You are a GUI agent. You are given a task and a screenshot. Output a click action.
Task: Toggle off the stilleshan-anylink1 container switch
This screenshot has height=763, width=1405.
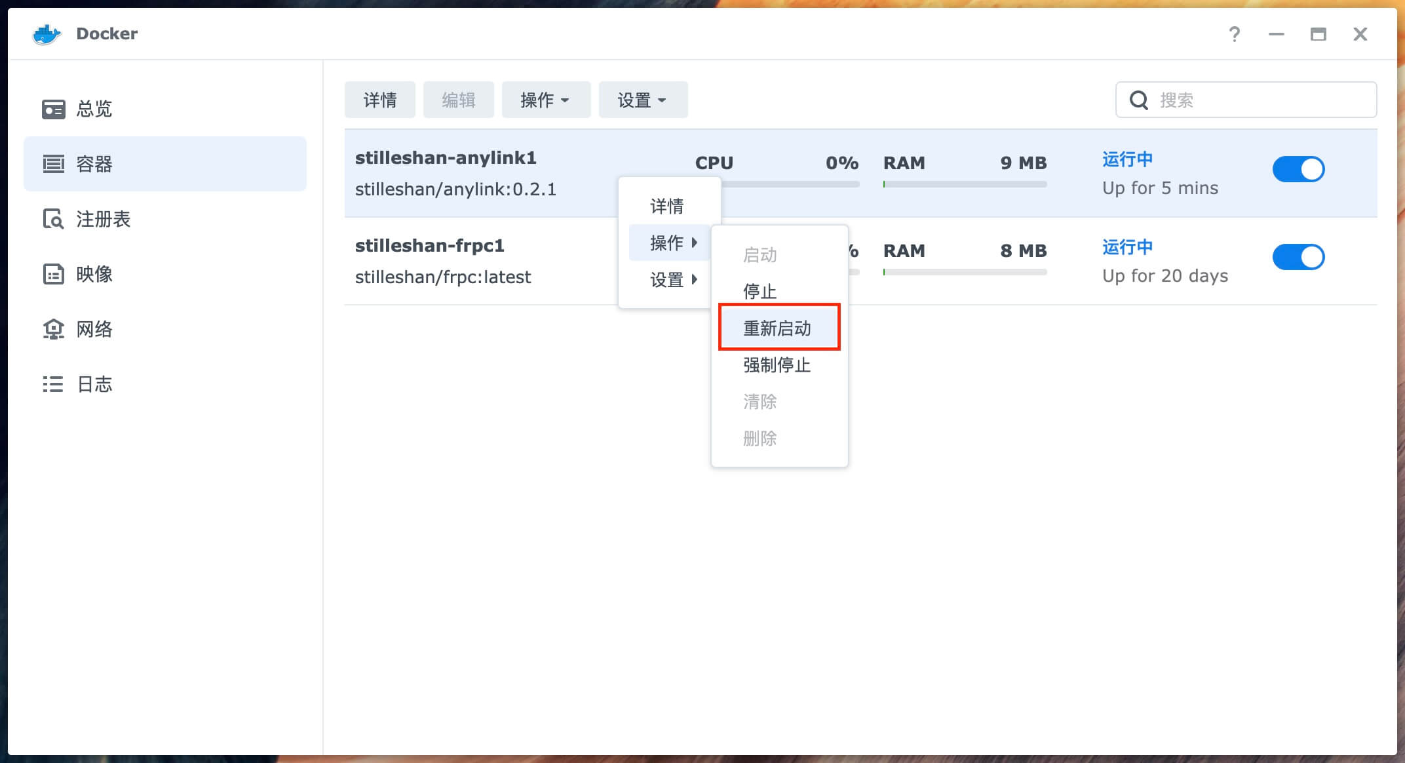pos(1298,169)
